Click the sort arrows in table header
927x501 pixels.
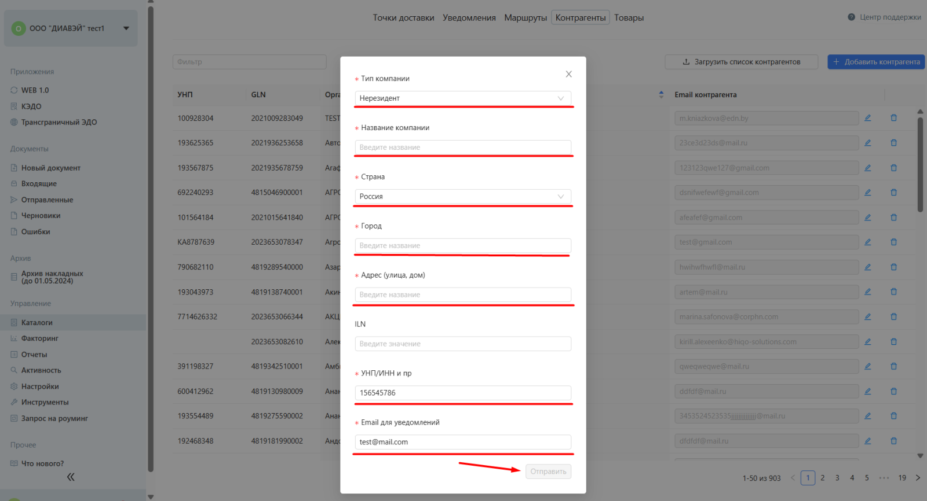tap(661, 95)
